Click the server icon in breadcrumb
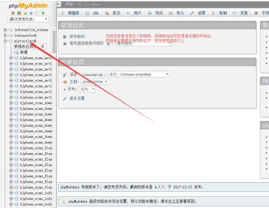The image size is (269, 208). (x=67, y=4)
